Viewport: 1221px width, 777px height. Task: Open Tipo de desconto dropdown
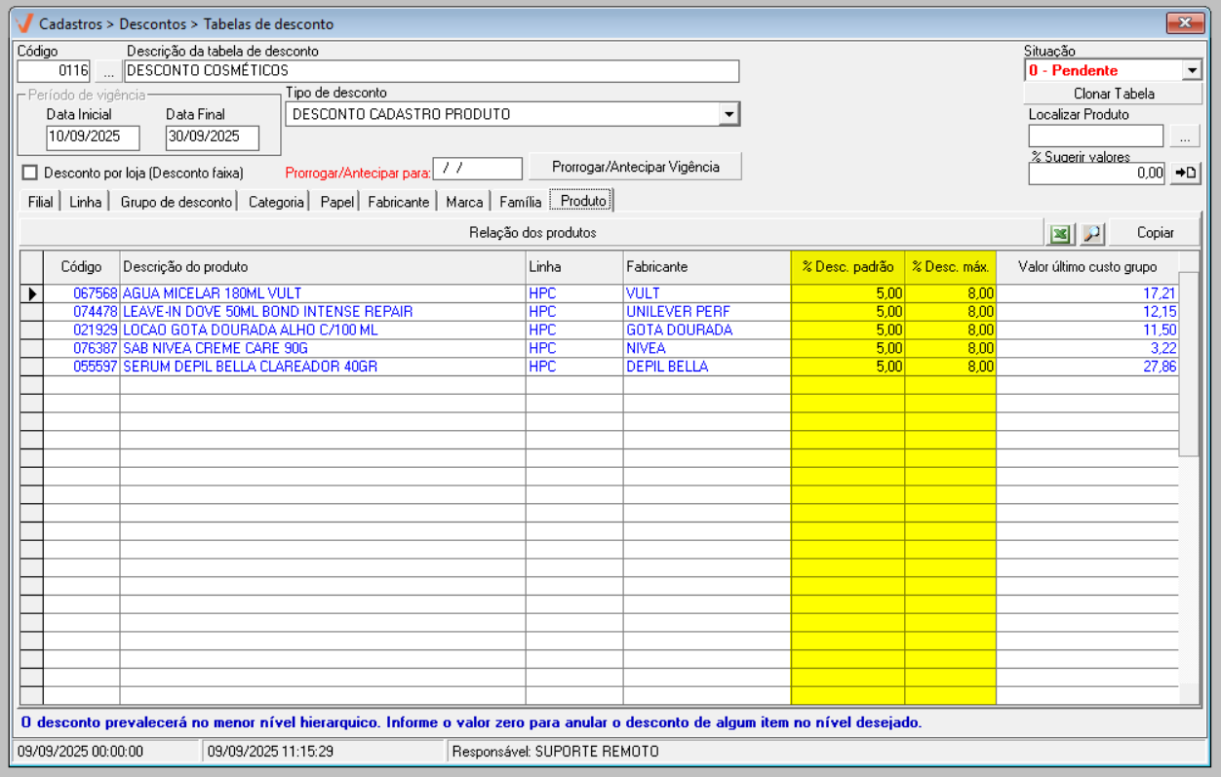(x=729, y=114)
